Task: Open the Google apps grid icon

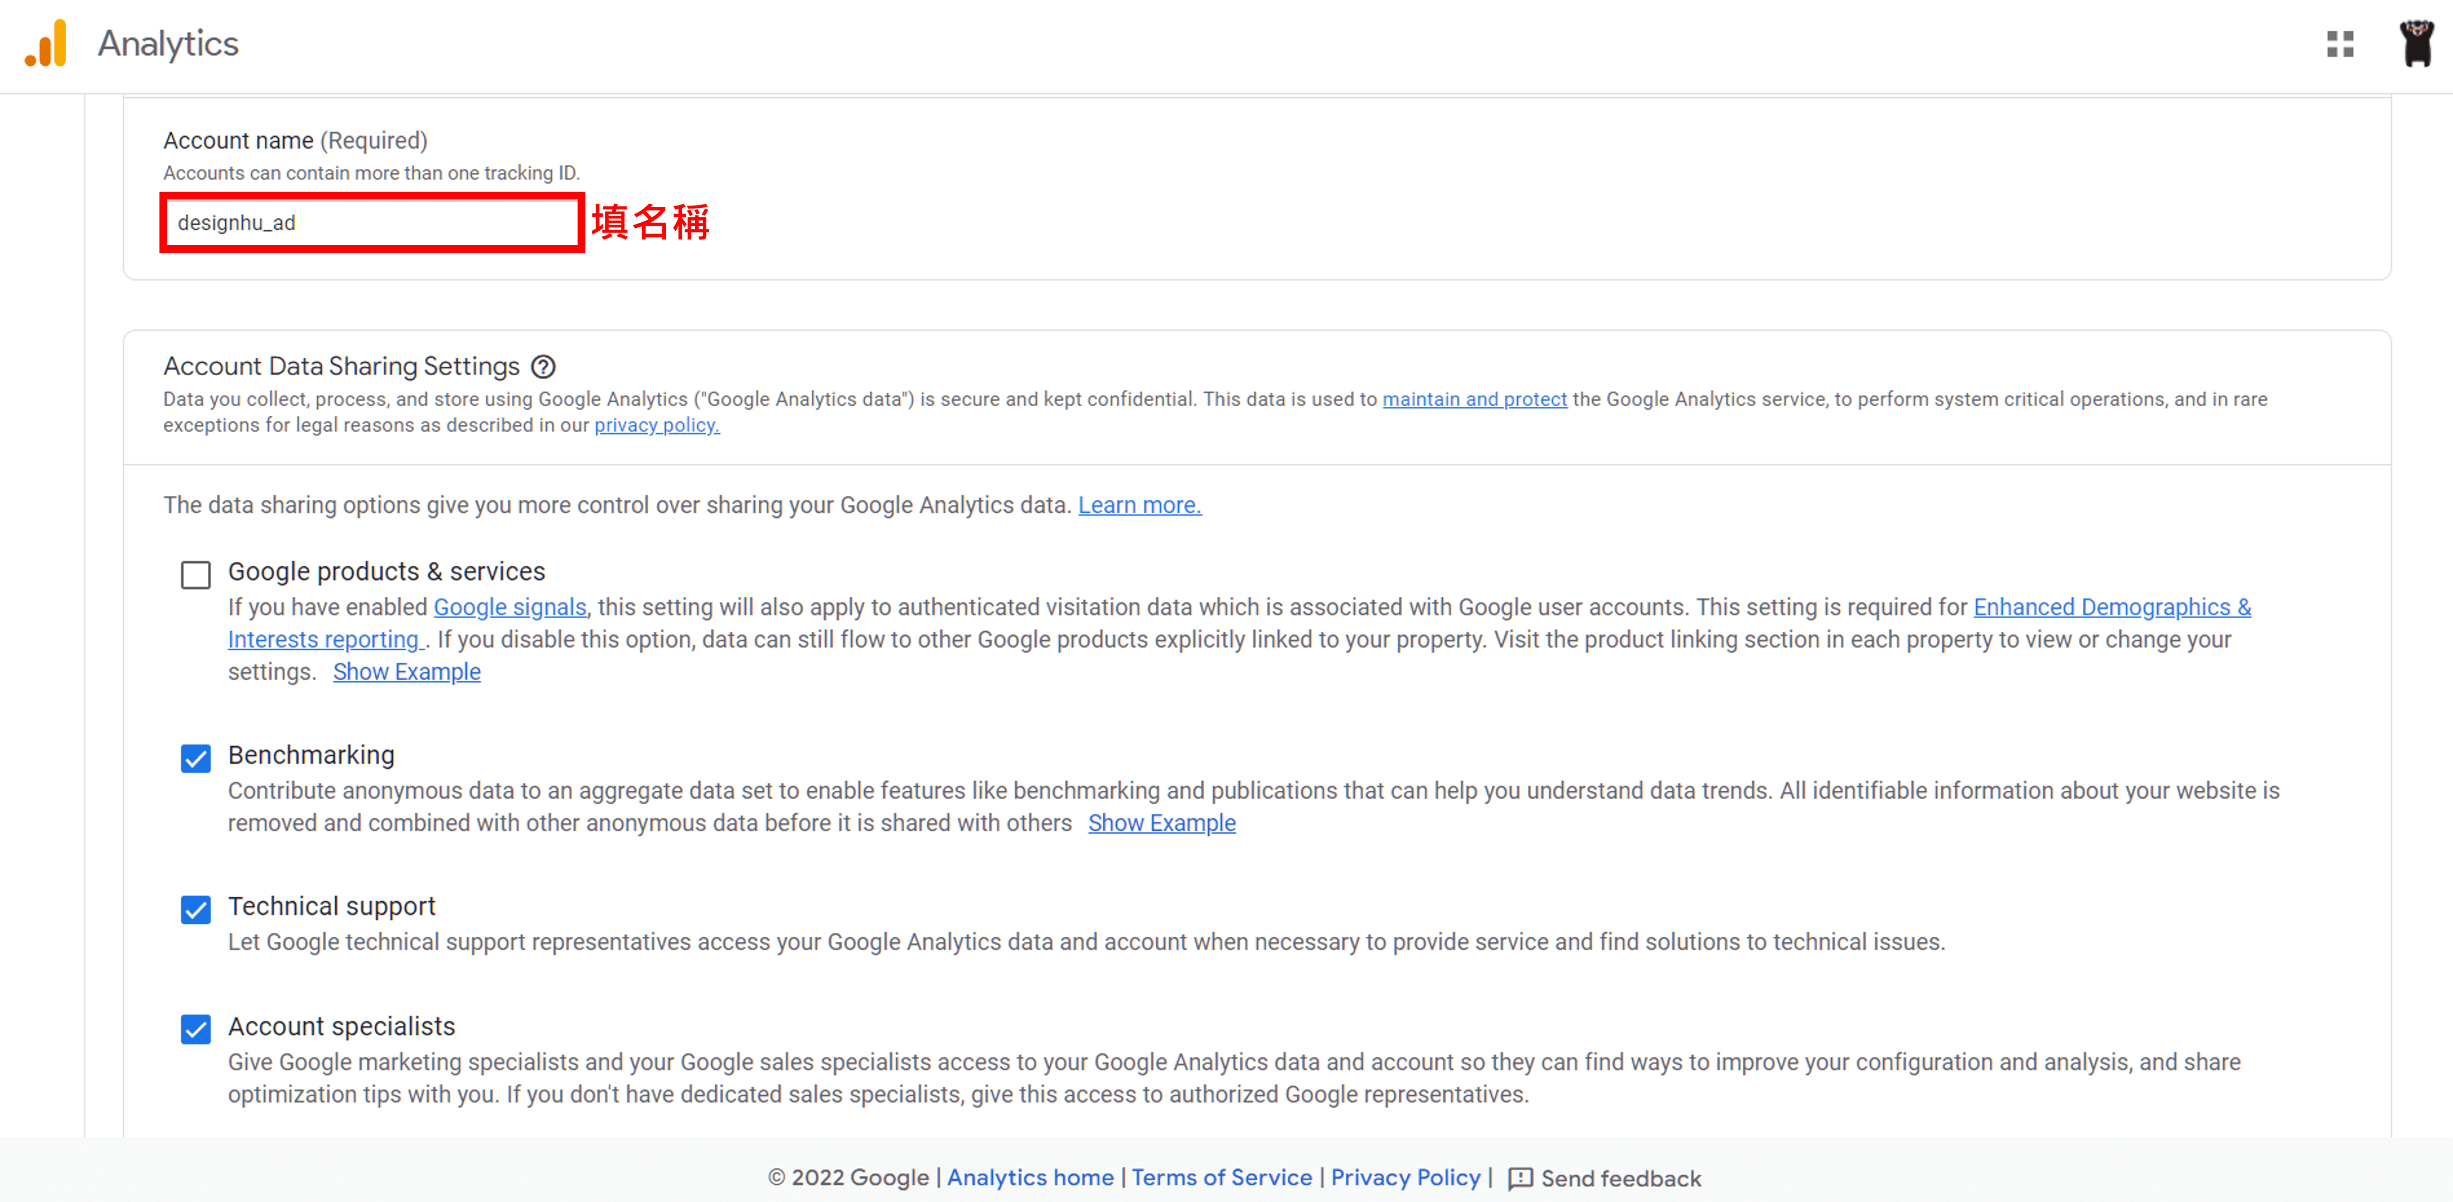Action: 2340,44
